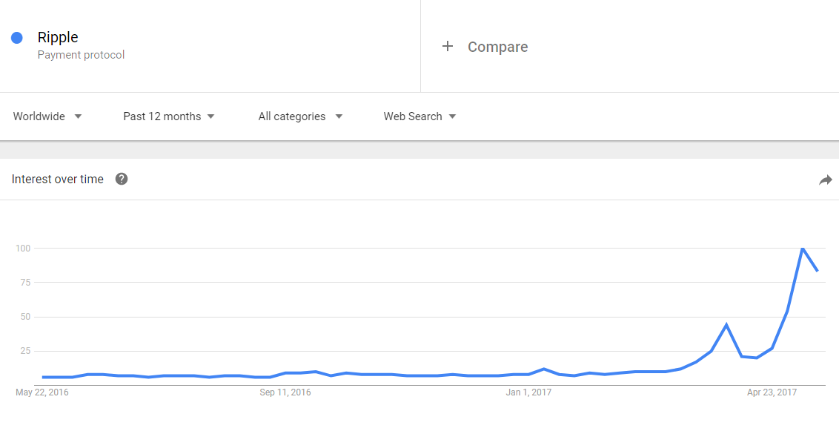Click the Payment protocol subtitle
Viewport: 839px width, 434px height.
pos(81,55)
